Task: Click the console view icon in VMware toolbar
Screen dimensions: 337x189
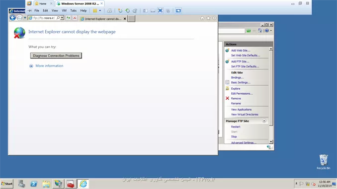Action: tap(178, 10)
